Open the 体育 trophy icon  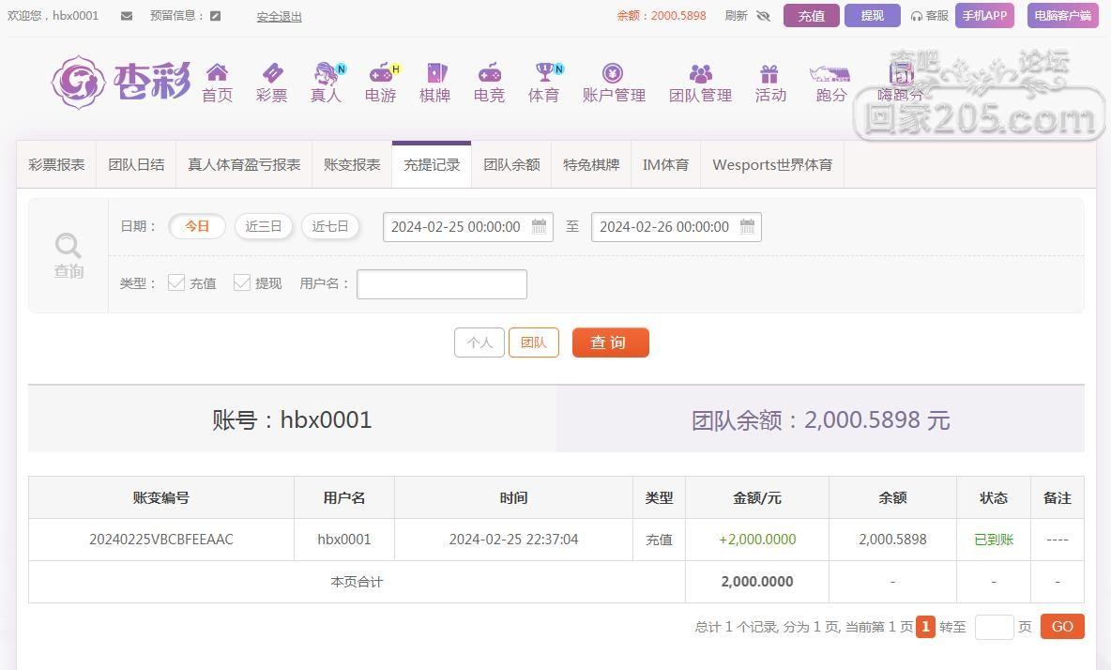tap(545, 72)
